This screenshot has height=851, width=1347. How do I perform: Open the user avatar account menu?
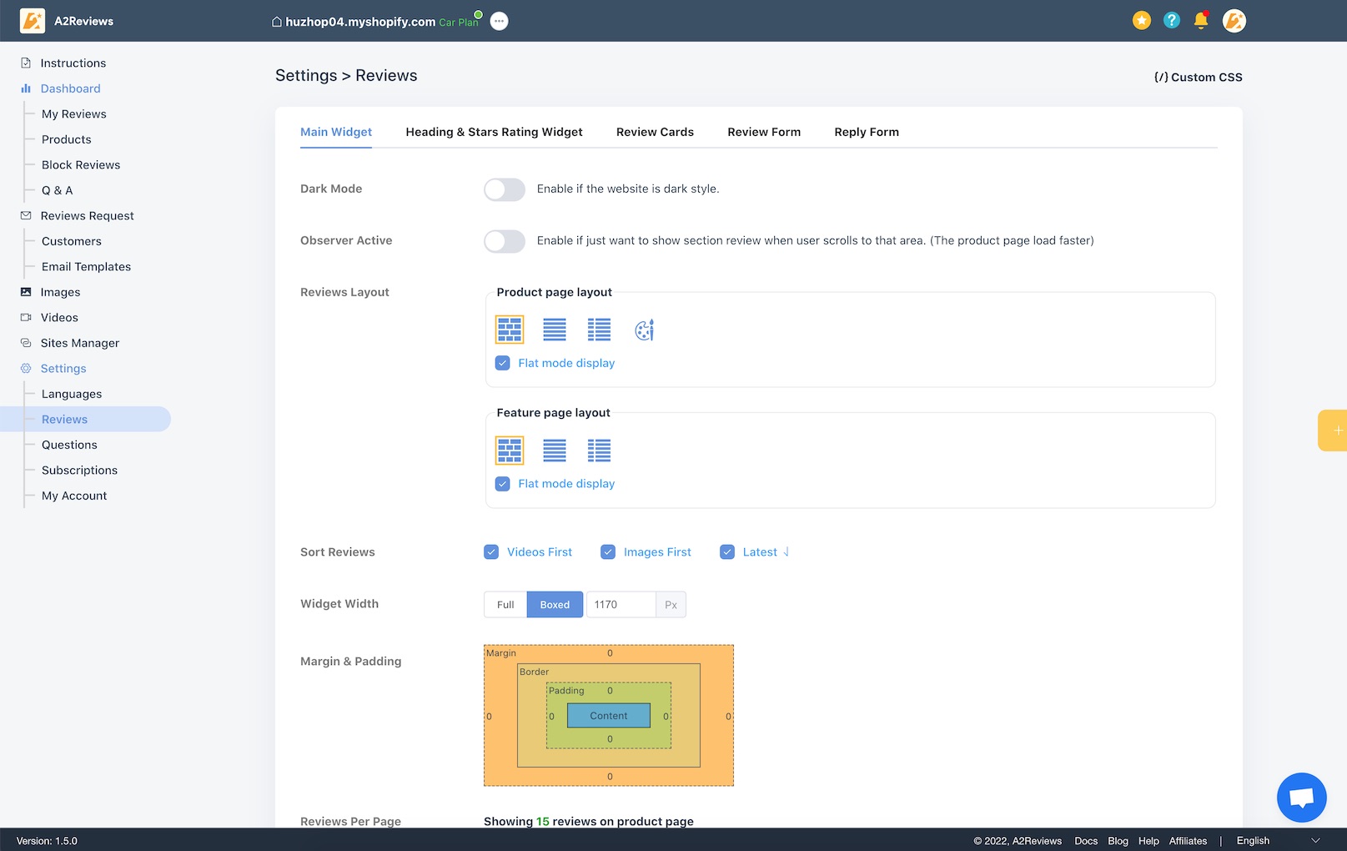(1234, 21)
